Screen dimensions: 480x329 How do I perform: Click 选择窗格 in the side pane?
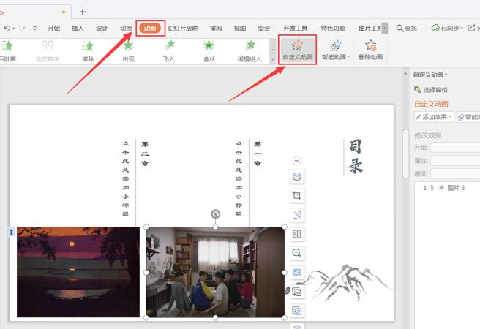(431, 90)
